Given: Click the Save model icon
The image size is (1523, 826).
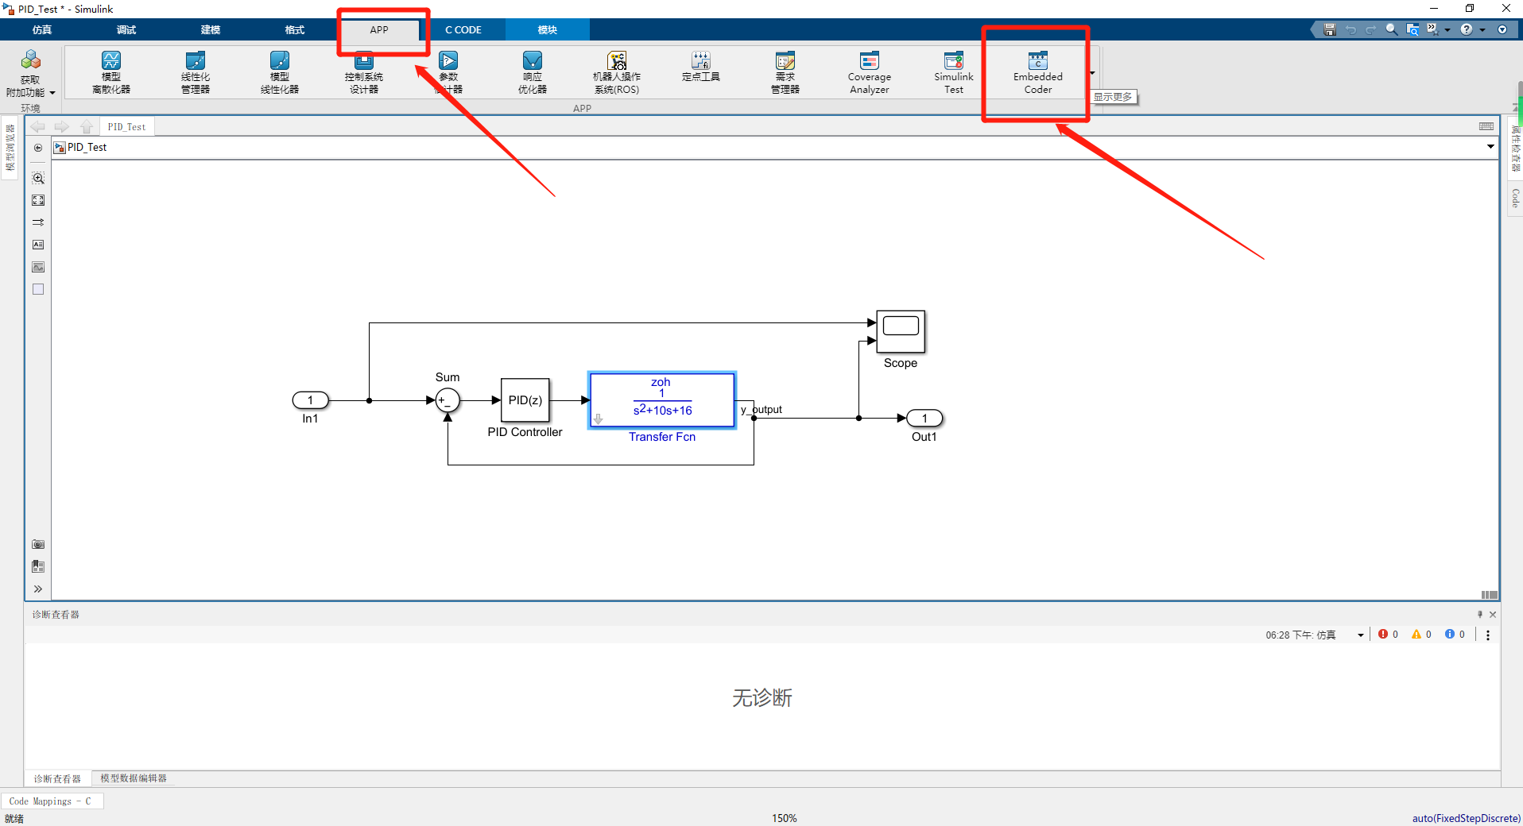Looking at the screenshot, I should click(1328, 29).
